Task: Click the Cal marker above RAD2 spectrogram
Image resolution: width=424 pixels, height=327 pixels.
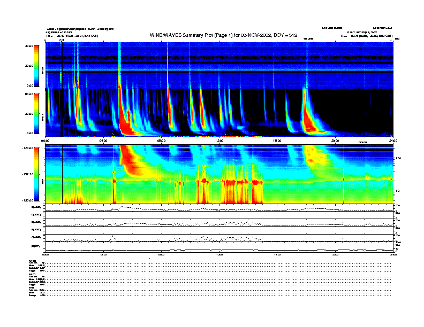Action: [x=62, y=41]
